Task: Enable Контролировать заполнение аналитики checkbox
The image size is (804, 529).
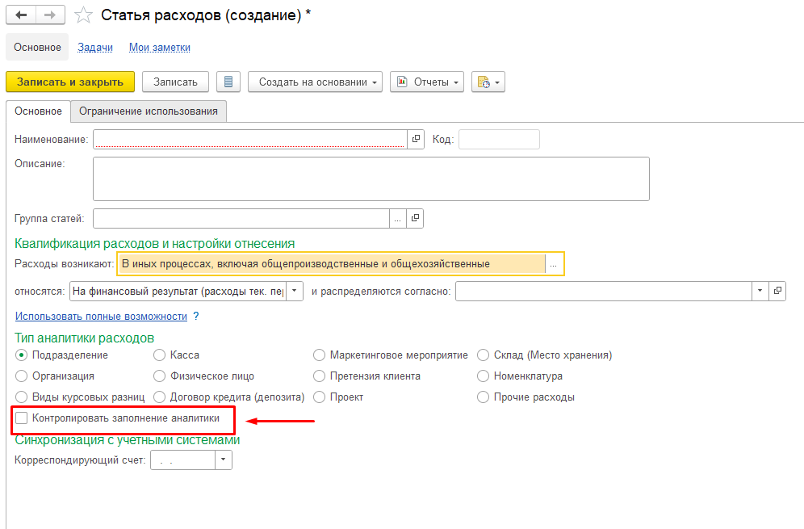Action: tap(22, 418)
